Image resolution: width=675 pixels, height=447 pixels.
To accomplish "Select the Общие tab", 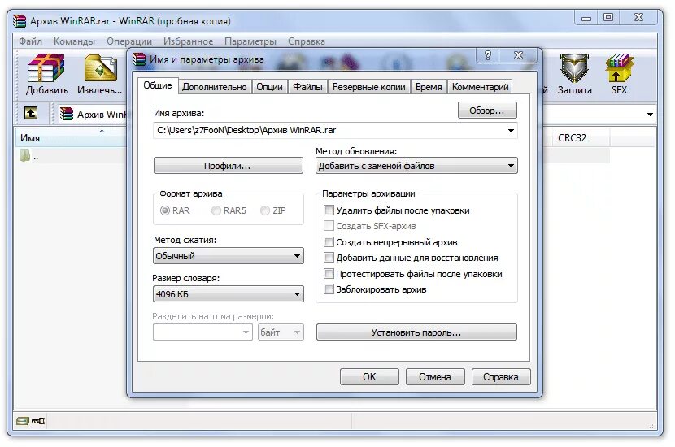I will pyautogui.click(x=158, y=85).
